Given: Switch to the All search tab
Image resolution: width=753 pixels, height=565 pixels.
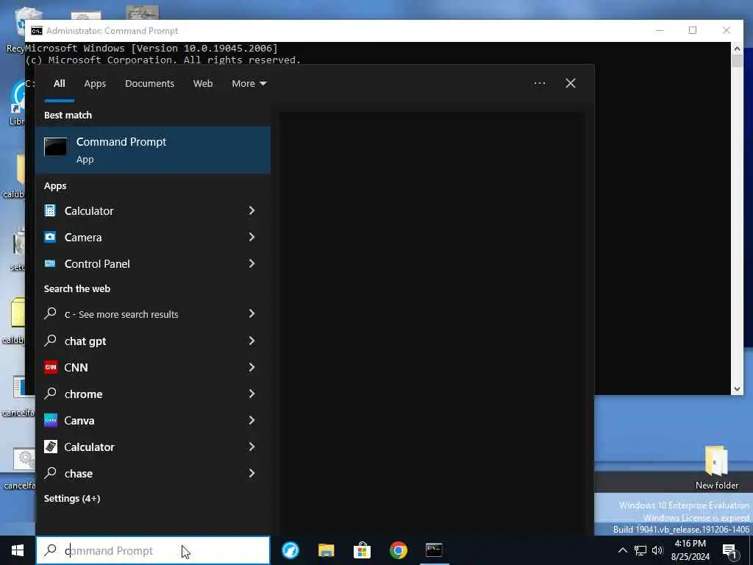Looking at the screenshot, I should [59, 84].
